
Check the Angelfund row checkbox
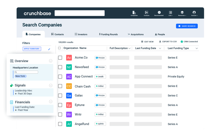coord(60,124)
